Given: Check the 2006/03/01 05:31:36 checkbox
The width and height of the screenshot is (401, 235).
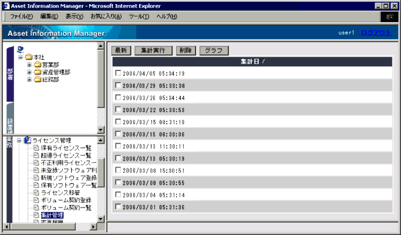Looking at the screenshot, I should [118, 206].
